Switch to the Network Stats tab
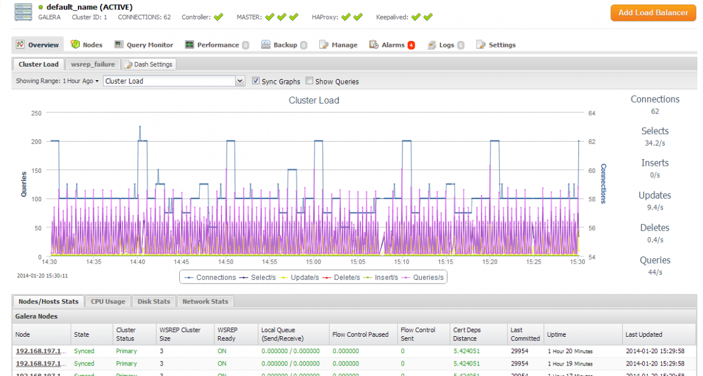 tap(205, 302)
